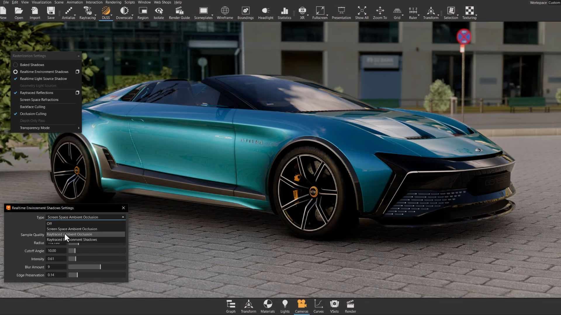Uncheck Realtime Light Source Shadow
The image size is (561, 315).
43,79
